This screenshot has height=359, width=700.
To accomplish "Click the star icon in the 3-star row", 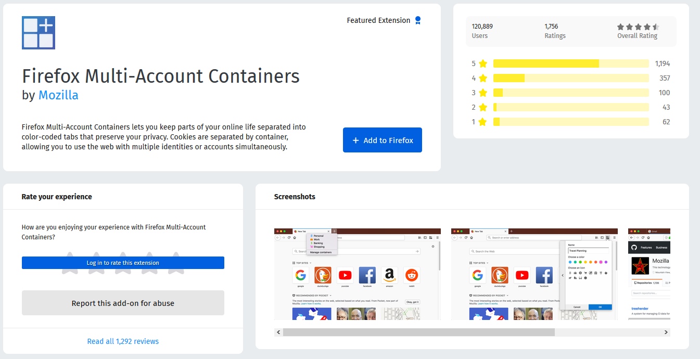I will point(483,93).
